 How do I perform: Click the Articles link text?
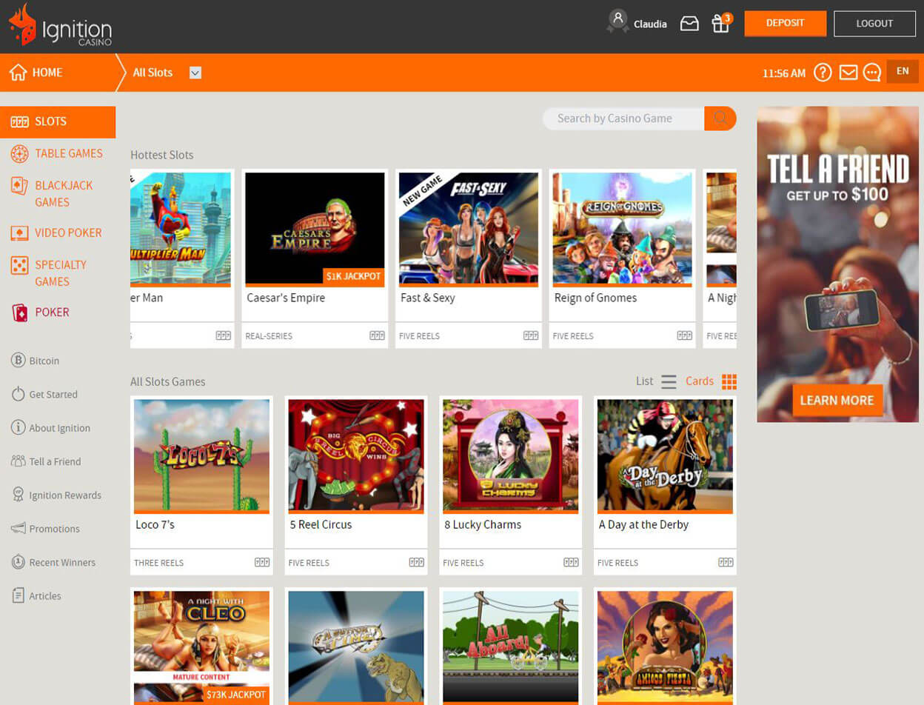click(x=45, y=595)
